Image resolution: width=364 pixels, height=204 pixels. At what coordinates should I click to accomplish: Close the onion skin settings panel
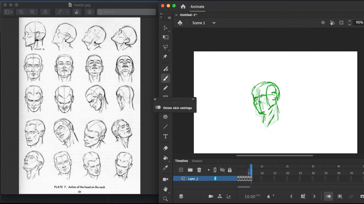point(155,99)
